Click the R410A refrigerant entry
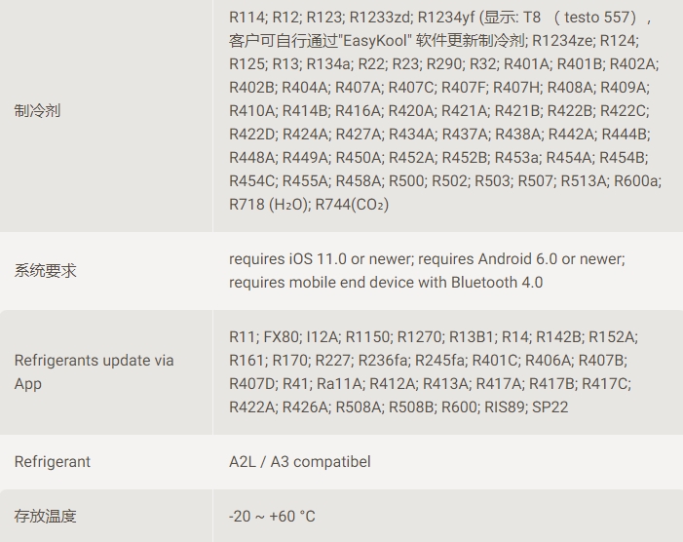 tap(252, 111)
